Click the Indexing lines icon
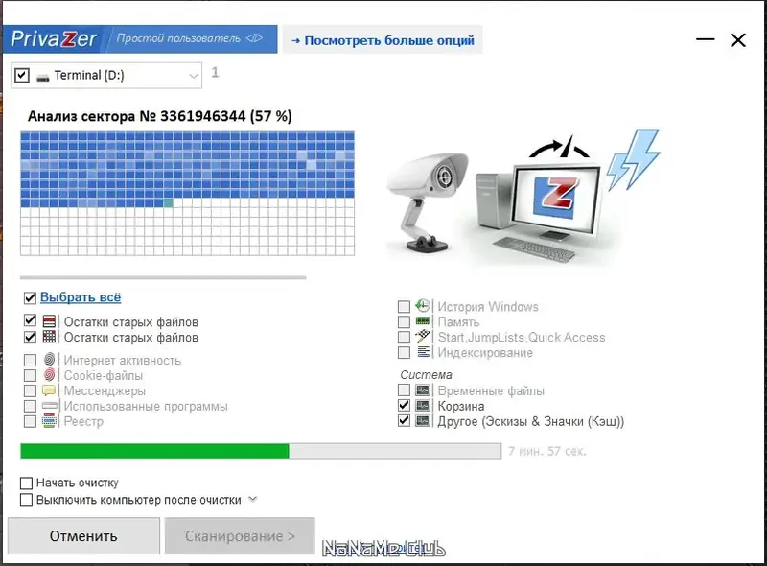The image size is (767, 566). pyautogui.click(x=423, y=352)
